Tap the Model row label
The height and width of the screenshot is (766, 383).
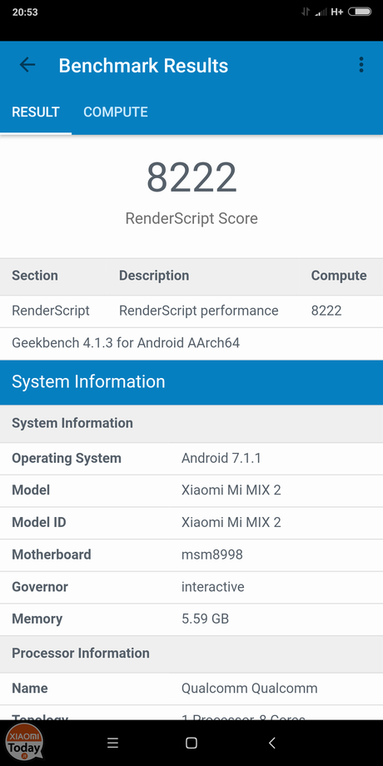[31, 490]
